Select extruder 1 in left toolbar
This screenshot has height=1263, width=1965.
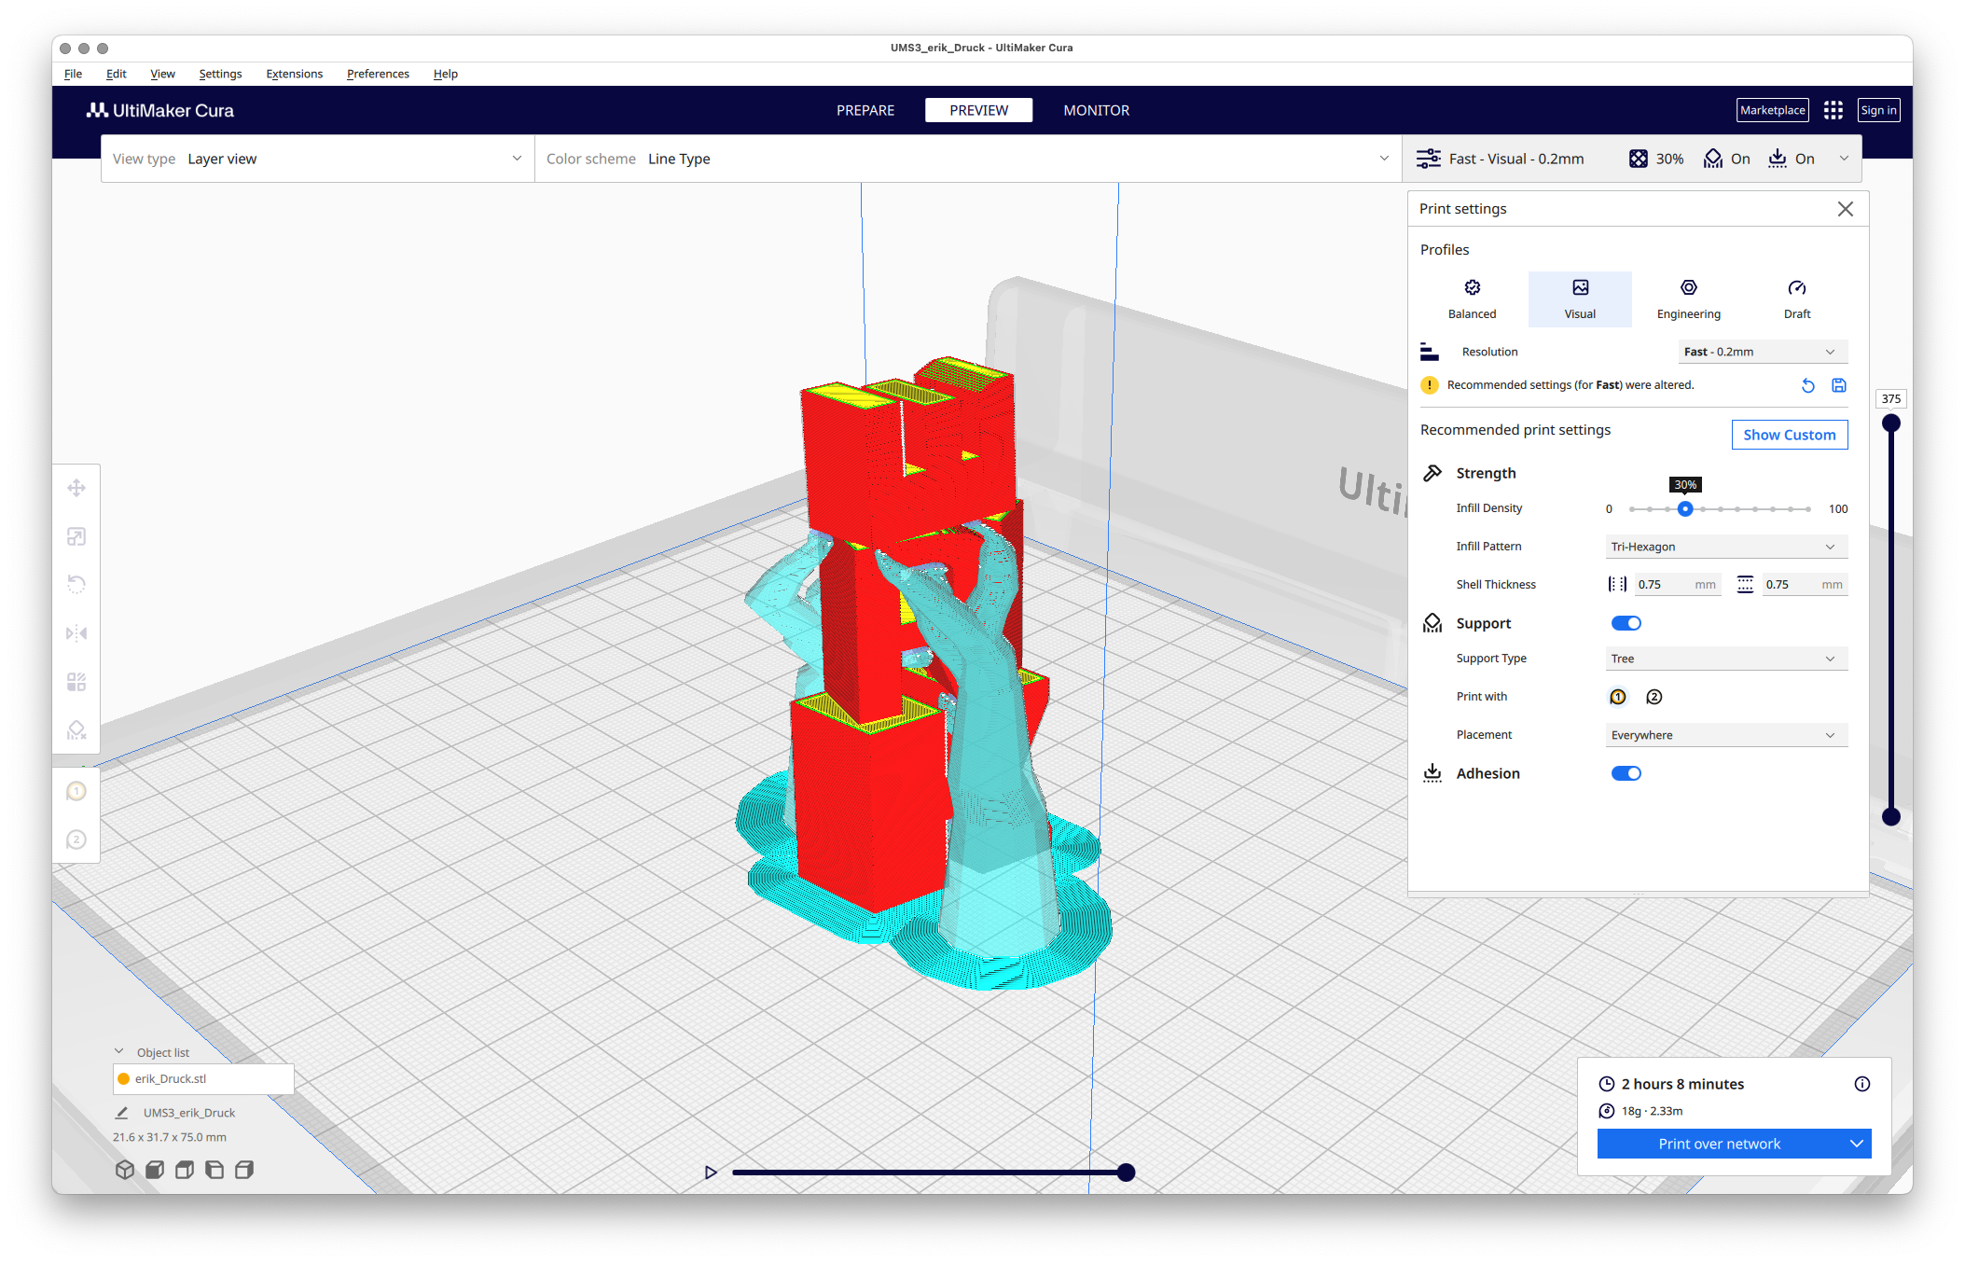click(76, 791)
